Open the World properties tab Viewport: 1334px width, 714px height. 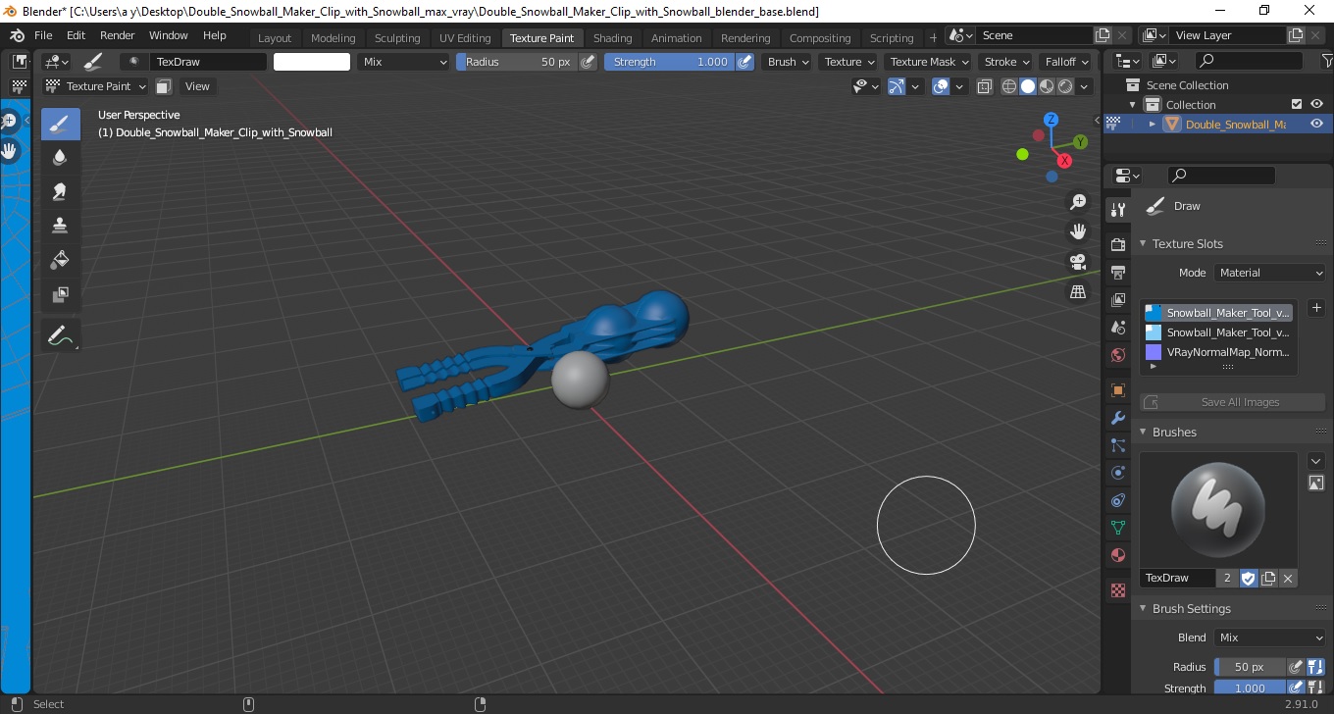click(x=1117, y=355)
